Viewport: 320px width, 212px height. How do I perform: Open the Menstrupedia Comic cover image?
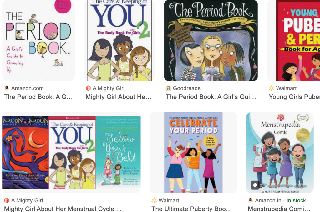(280, 152)
